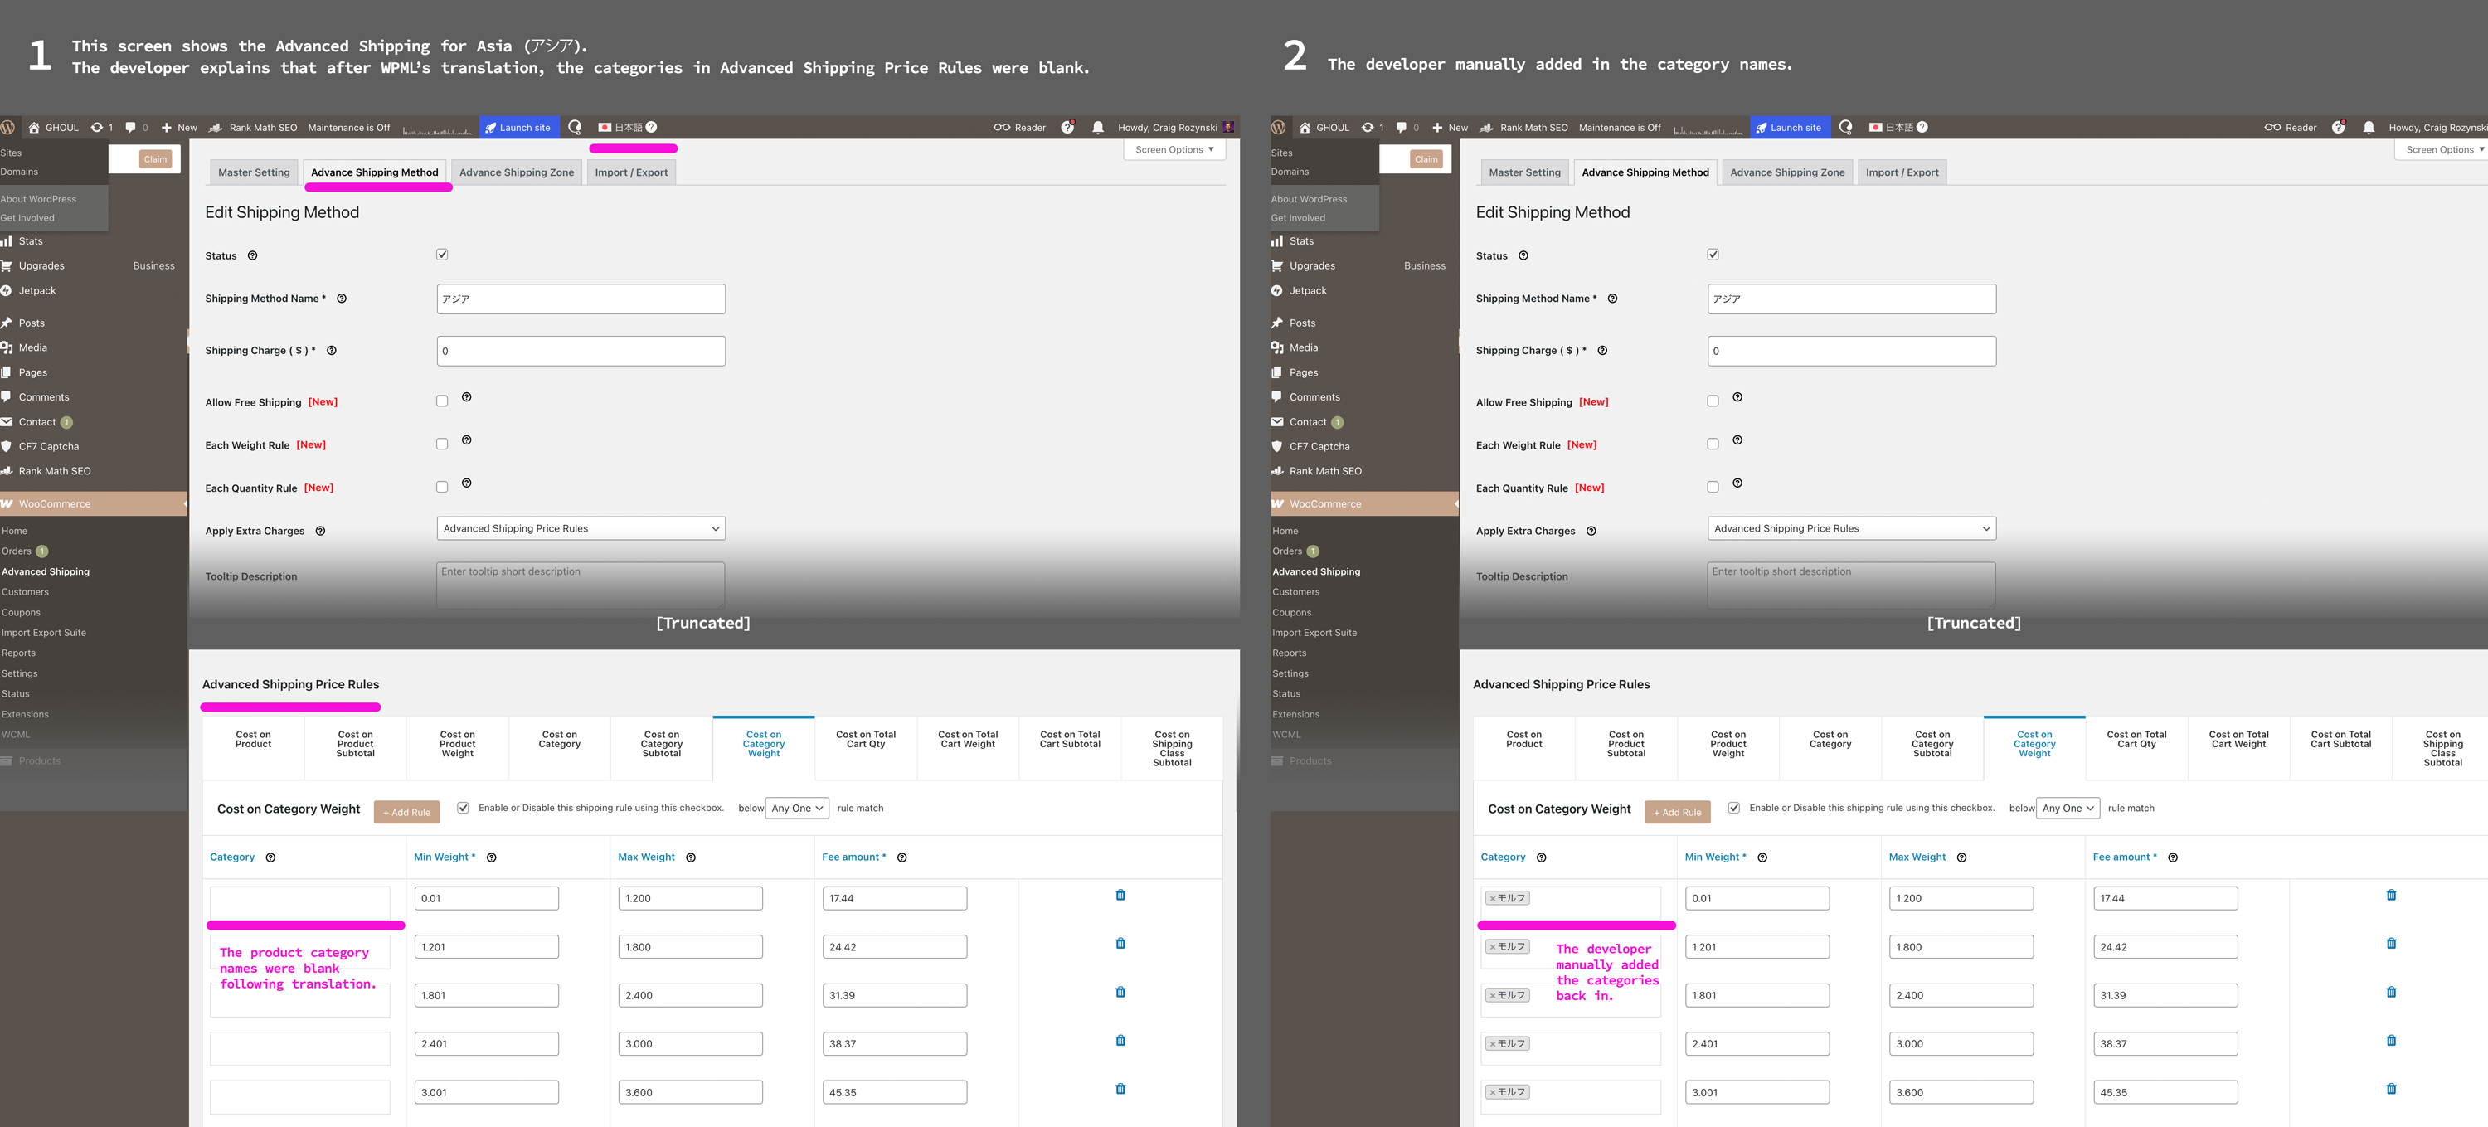
Task: Click Jetpack icon in left sidebar
Action: point(7,291)
